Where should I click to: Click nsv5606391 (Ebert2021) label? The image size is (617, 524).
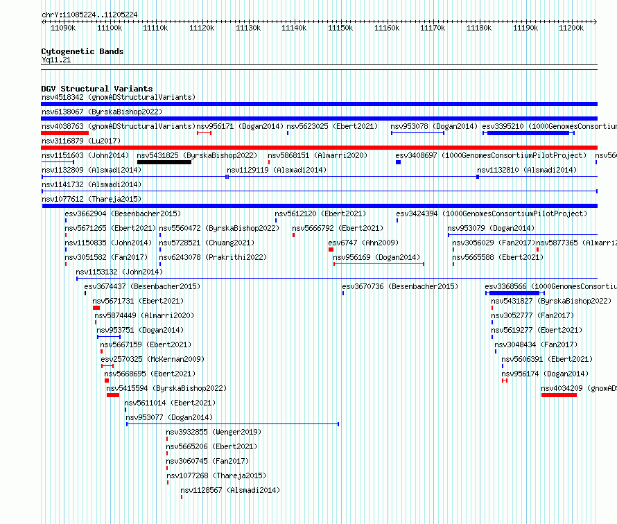pos(547,359)
